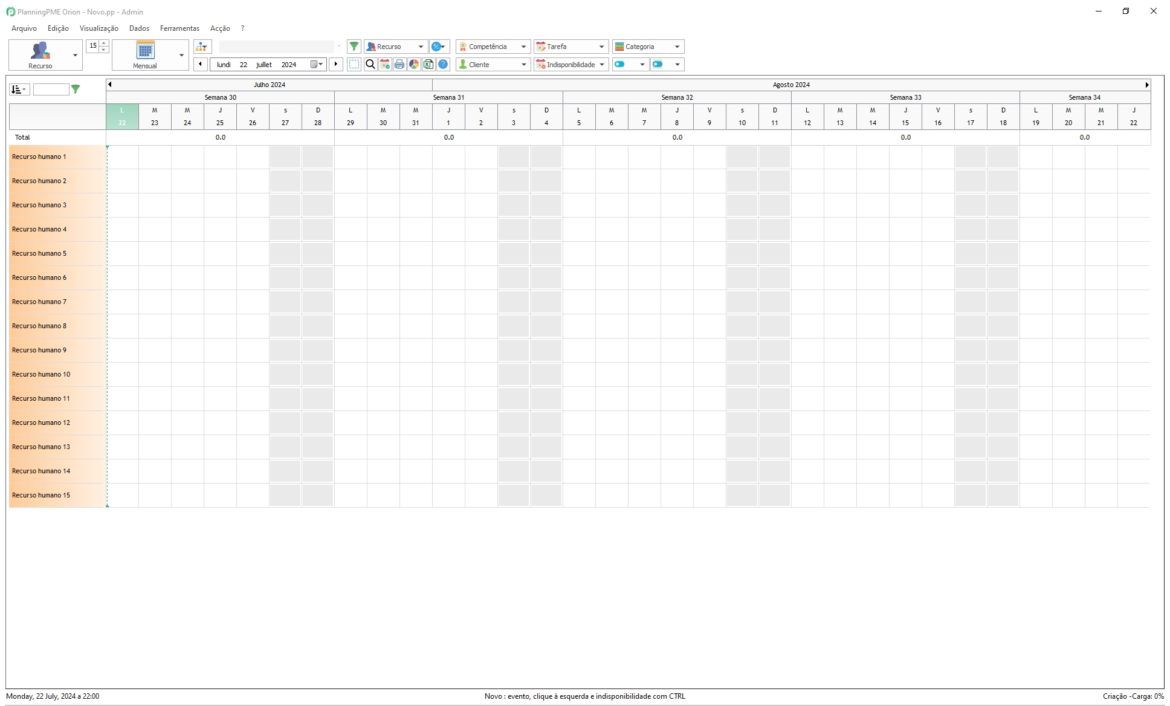Click status bar Criação -Carga: 0%

[1133, 696]
